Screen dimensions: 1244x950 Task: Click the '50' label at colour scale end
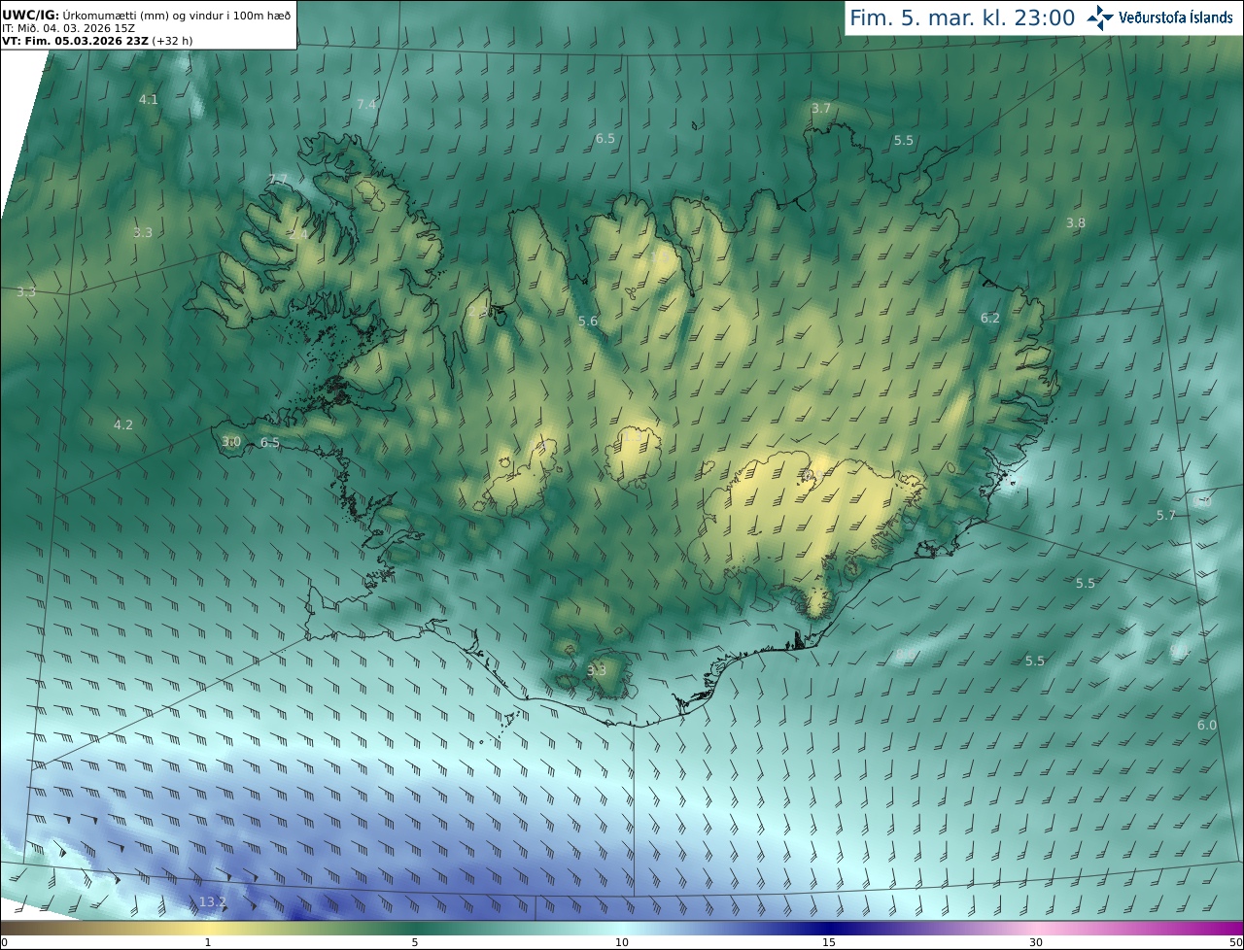(1236, 942)
